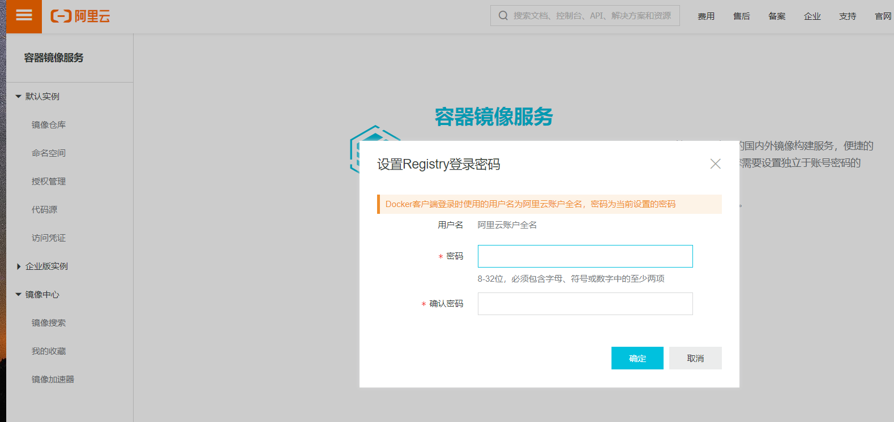Viewport: 894px width, 422px height.
Task: Open the 官网 top navigation link
Action: [883, 16]
